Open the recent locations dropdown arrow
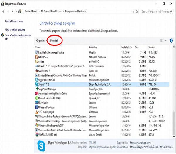The height and width of the screenshot is (154, 176). pos(12,11)
